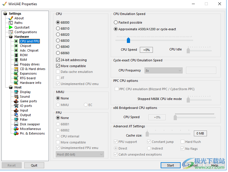Click the Game ports joystick icon
Screen dimensions: 228x172
pyautogui.click(x=16, y=101)
